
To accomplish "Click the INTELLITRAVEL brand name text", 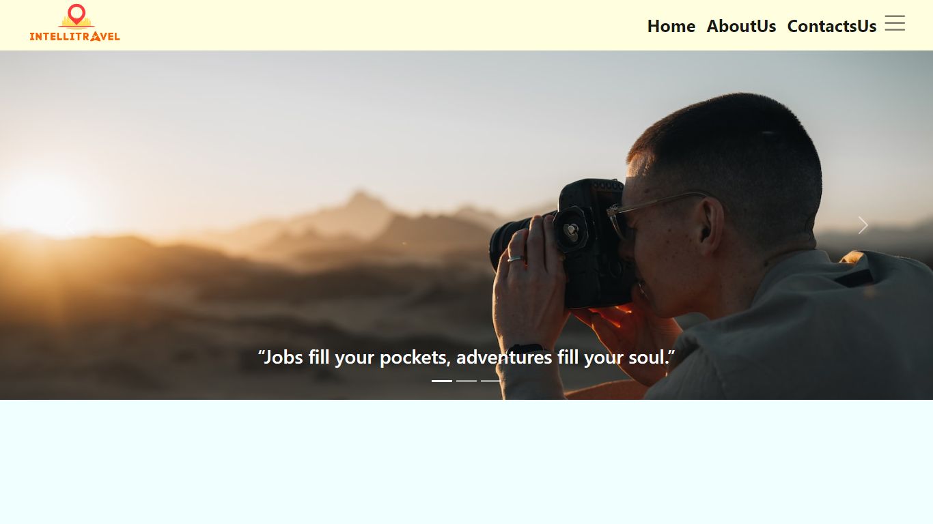I will [75, 37].
